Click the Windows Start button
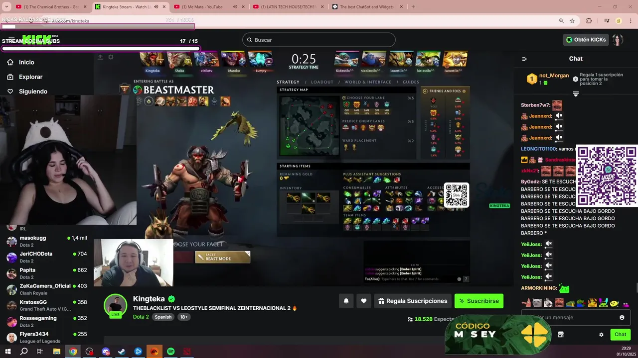The image size is (638, 358). click(7, 352)
